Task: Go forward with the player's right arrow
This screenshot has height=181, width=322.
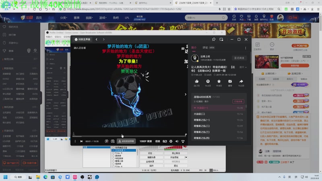Action: 104,39
